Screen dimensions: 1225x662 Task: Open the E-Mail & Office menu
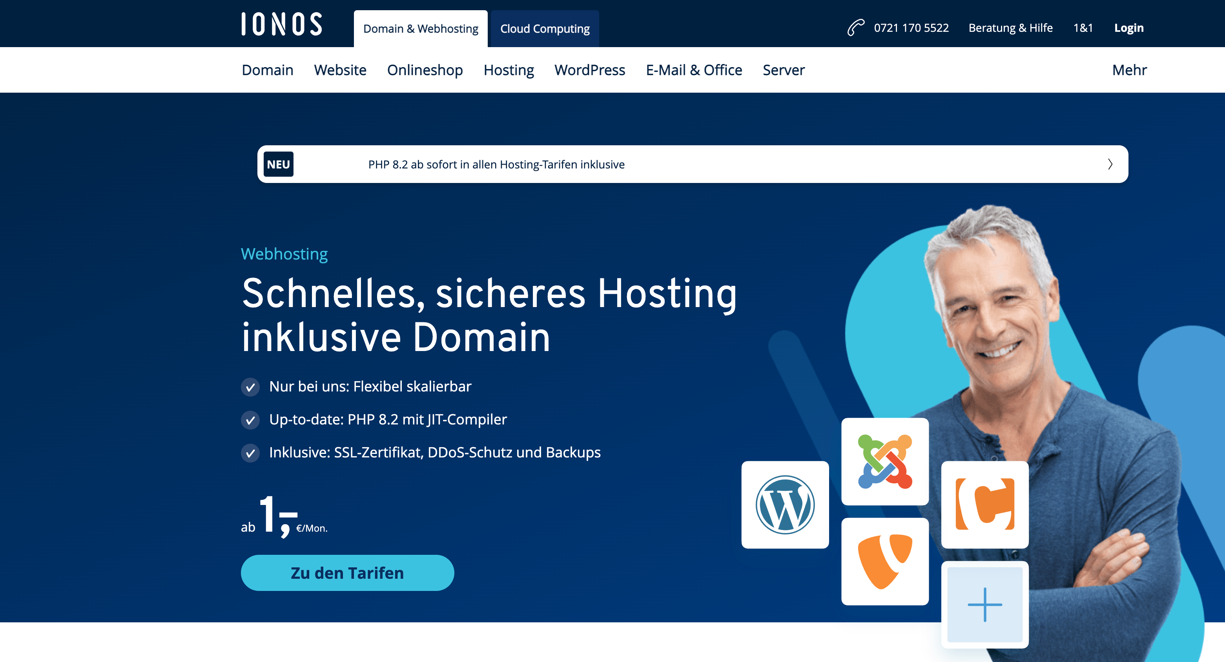(694, 70)
